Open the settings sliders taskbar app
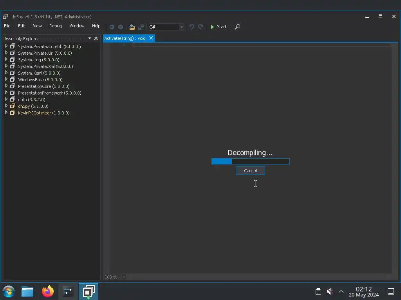The image size is (401, 300). click(x=68, y=291)
